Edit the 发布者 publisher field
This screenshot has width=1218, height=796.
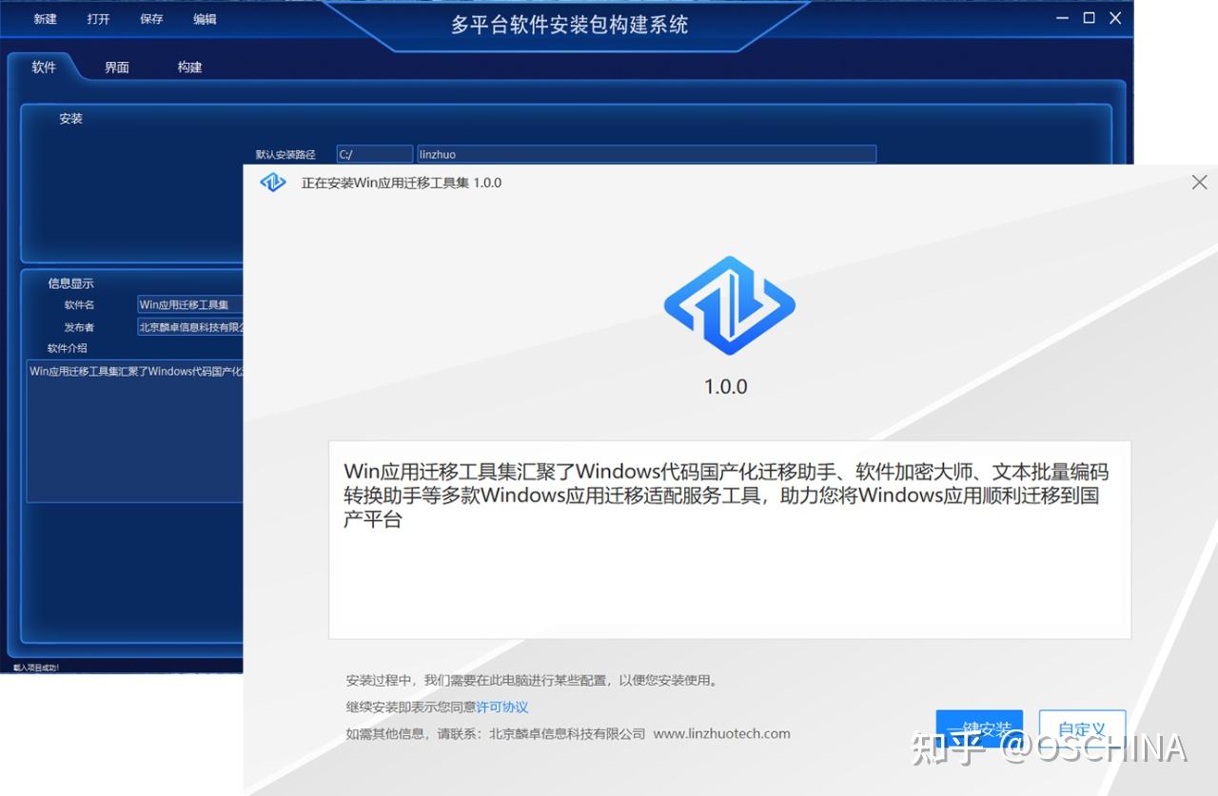189,326
